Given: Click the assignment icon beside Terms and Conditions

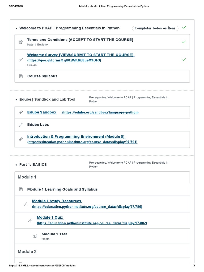Looking at the screenshot, I should (21, 42).
